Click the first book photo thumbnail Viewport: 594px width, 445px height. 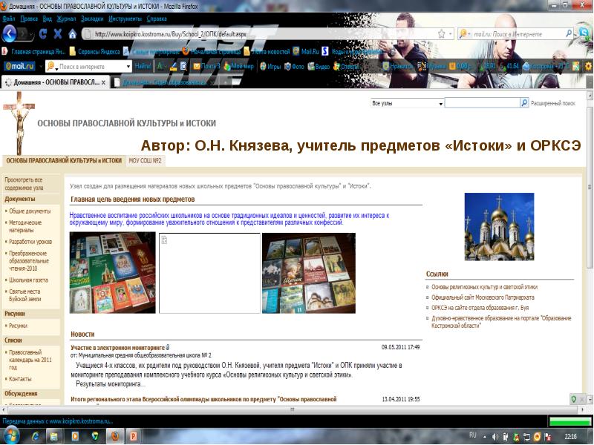coord(112,273)
